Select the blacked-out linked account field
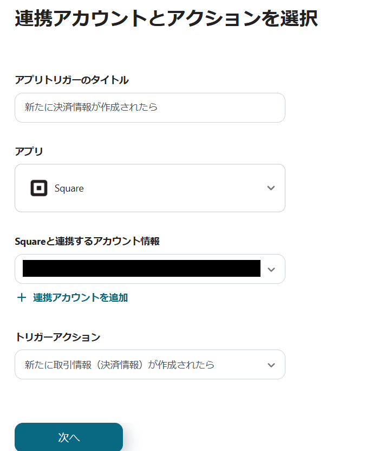The width and height of the screenshot is (391, 451). pos(141,269)
